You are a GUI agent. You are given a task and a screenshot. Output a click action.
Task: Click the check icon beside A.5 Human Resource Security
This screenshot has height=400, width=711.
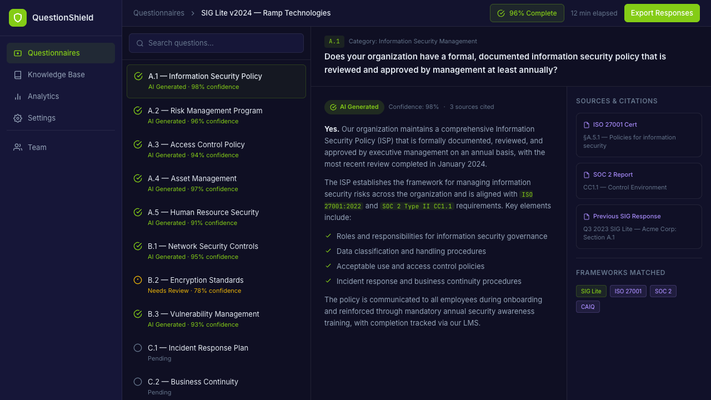pos(138,212)
